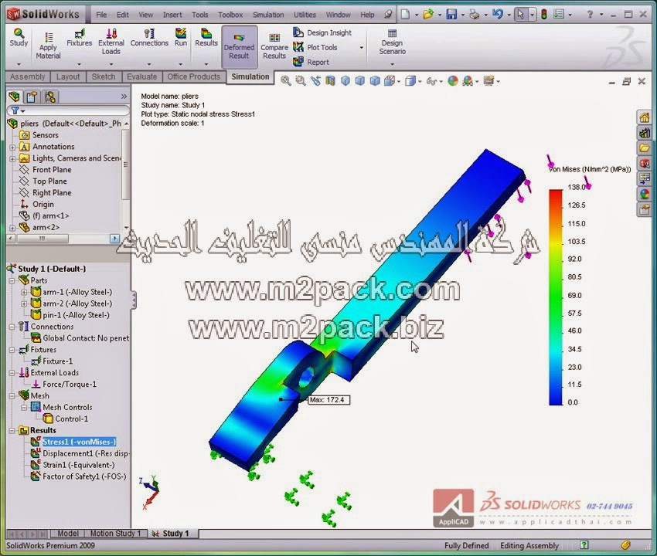The width and height of the screenshot is (657, 556).
Task: Click the Print icon
Action: [475, 14]
